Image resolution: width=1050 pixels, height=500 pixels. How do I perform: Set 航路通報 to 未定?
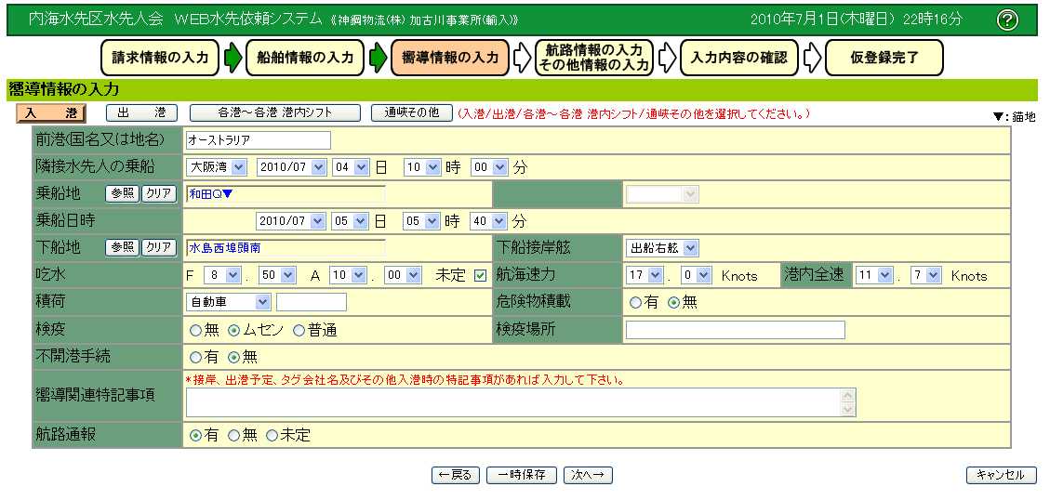tap(272, 435)
